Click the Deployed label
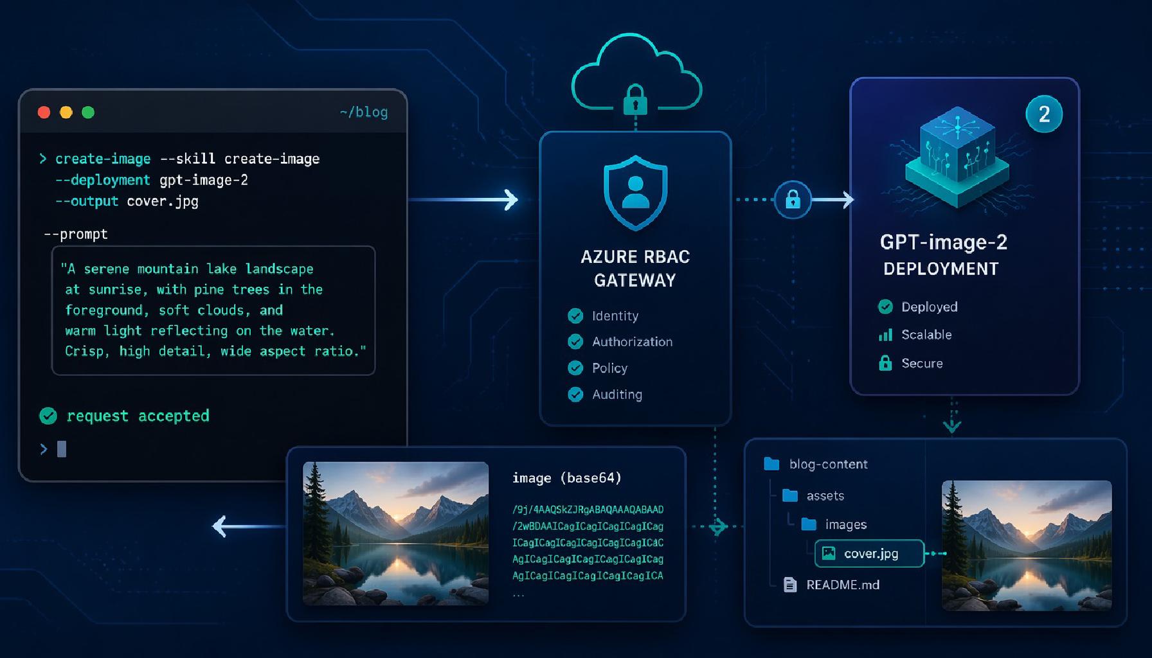Viewport: 1152px width, 658px height. tap(929, 307)
